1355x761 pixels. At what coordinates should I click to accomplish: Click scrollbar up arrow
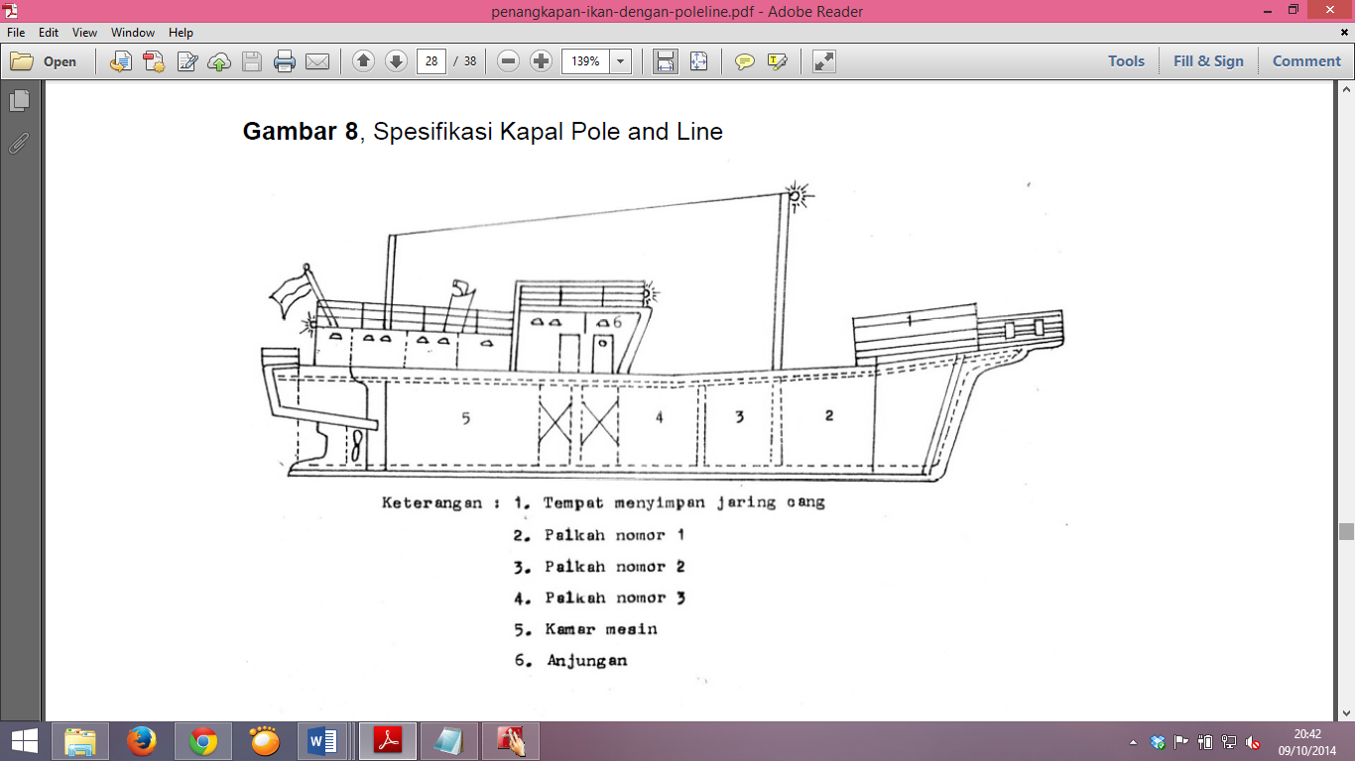click(1346, 90)
